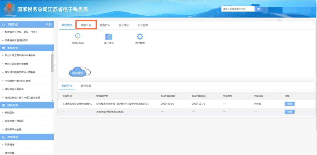The image size is (317, 155).
Task: Open the 问卷调查 cloud icon
Action: coord(78,72)
